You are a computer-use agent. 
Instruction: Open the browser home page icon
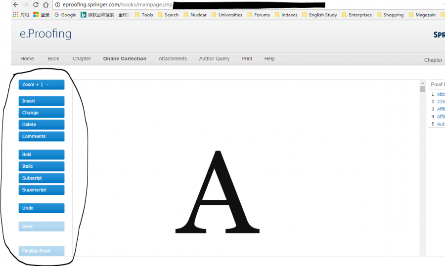tap(45, 4)
